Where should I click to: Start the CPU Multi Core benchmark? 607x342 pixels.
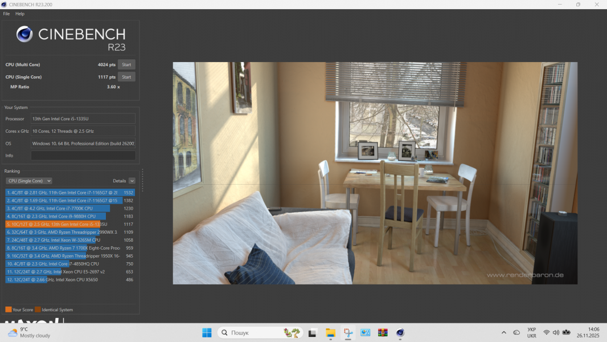pyautogui.click(x=126, y=65)
